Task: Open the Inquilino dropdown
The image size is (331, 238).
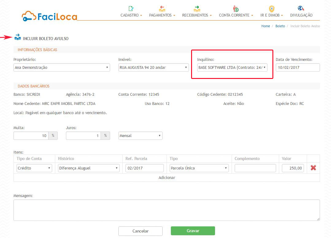Action: point(232,68)
